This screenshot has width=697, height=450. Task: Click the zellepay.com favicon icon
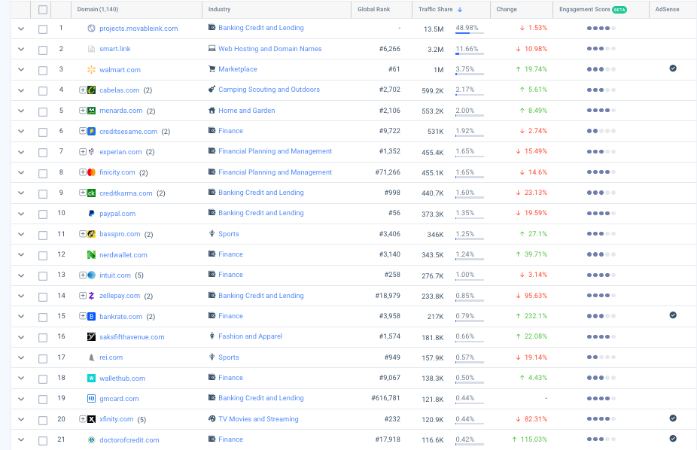[x=91, y=296]
